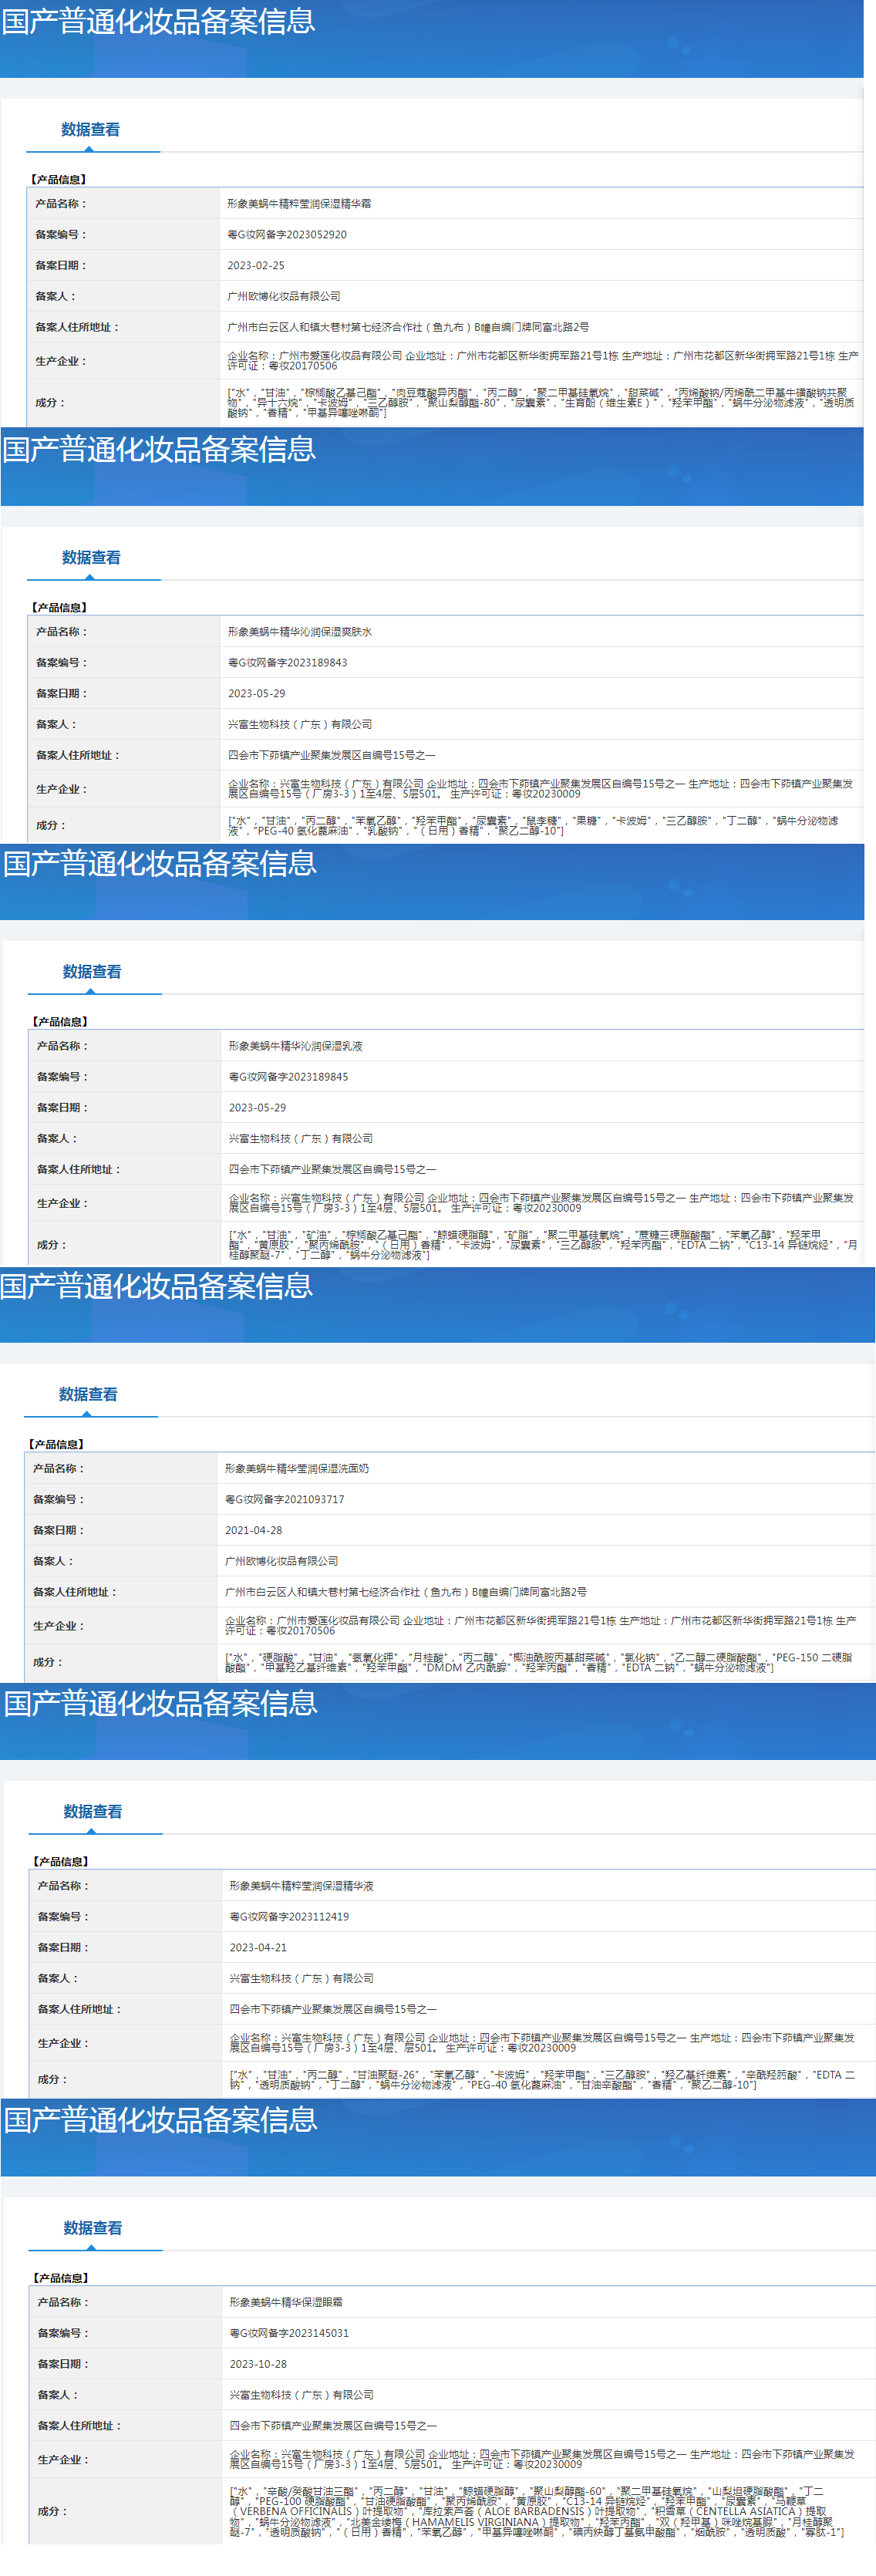Image resolution: width=876 pixels, height=2576 pixels.
Task: Open 数据查看 tab above 形象美蜗牛精粹莹润保湿精华液
Action: point(93,1811)
